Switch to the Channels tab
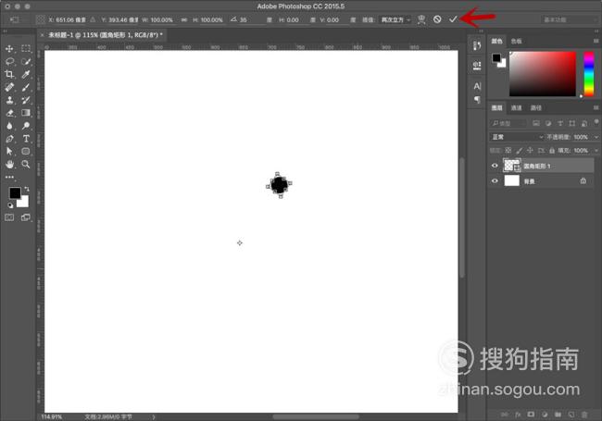602x421 pixels. tap(517, 107)
